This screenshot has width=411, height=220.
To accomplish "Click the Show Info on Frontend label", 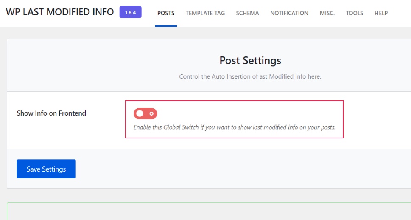I will pos(51,113).
